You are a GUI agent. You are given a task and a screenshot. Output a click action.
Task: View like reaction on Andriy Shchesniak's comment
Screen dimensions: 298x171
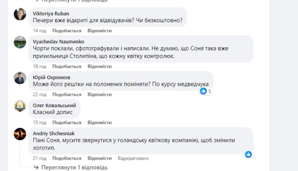click(248, 154)
